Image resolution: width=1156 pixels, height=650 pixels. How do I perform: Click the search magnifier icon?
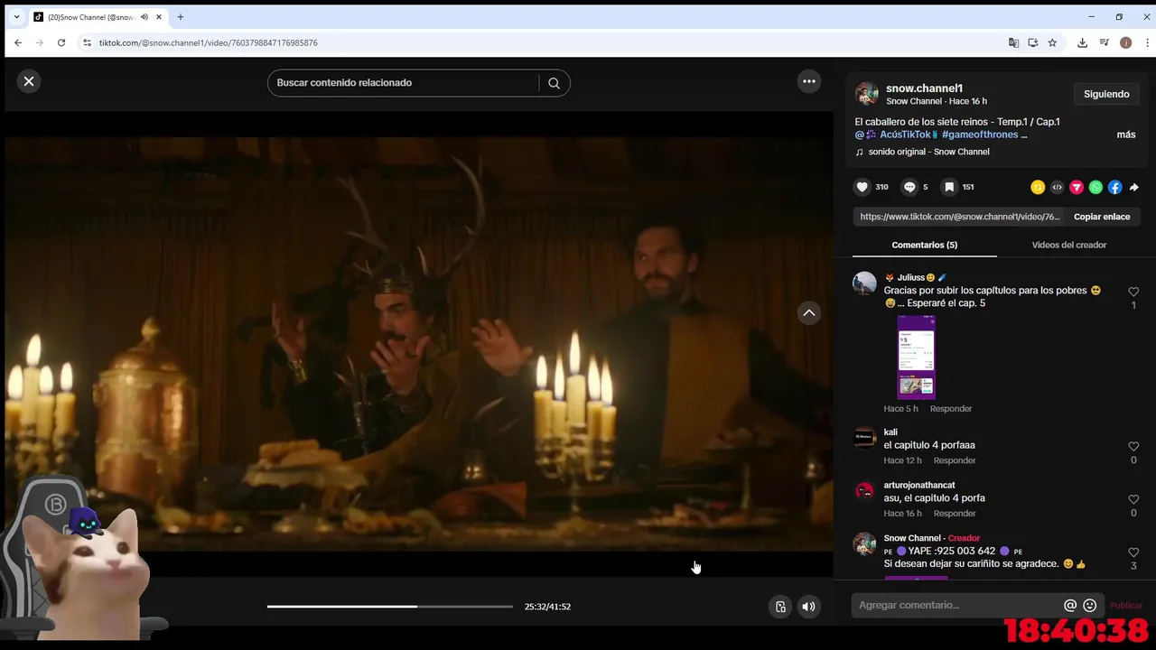click(x=554, y=83)
